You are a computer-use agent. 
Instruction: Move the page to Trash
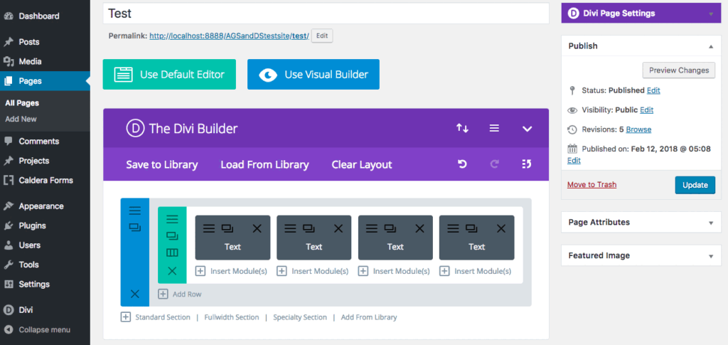592,184
